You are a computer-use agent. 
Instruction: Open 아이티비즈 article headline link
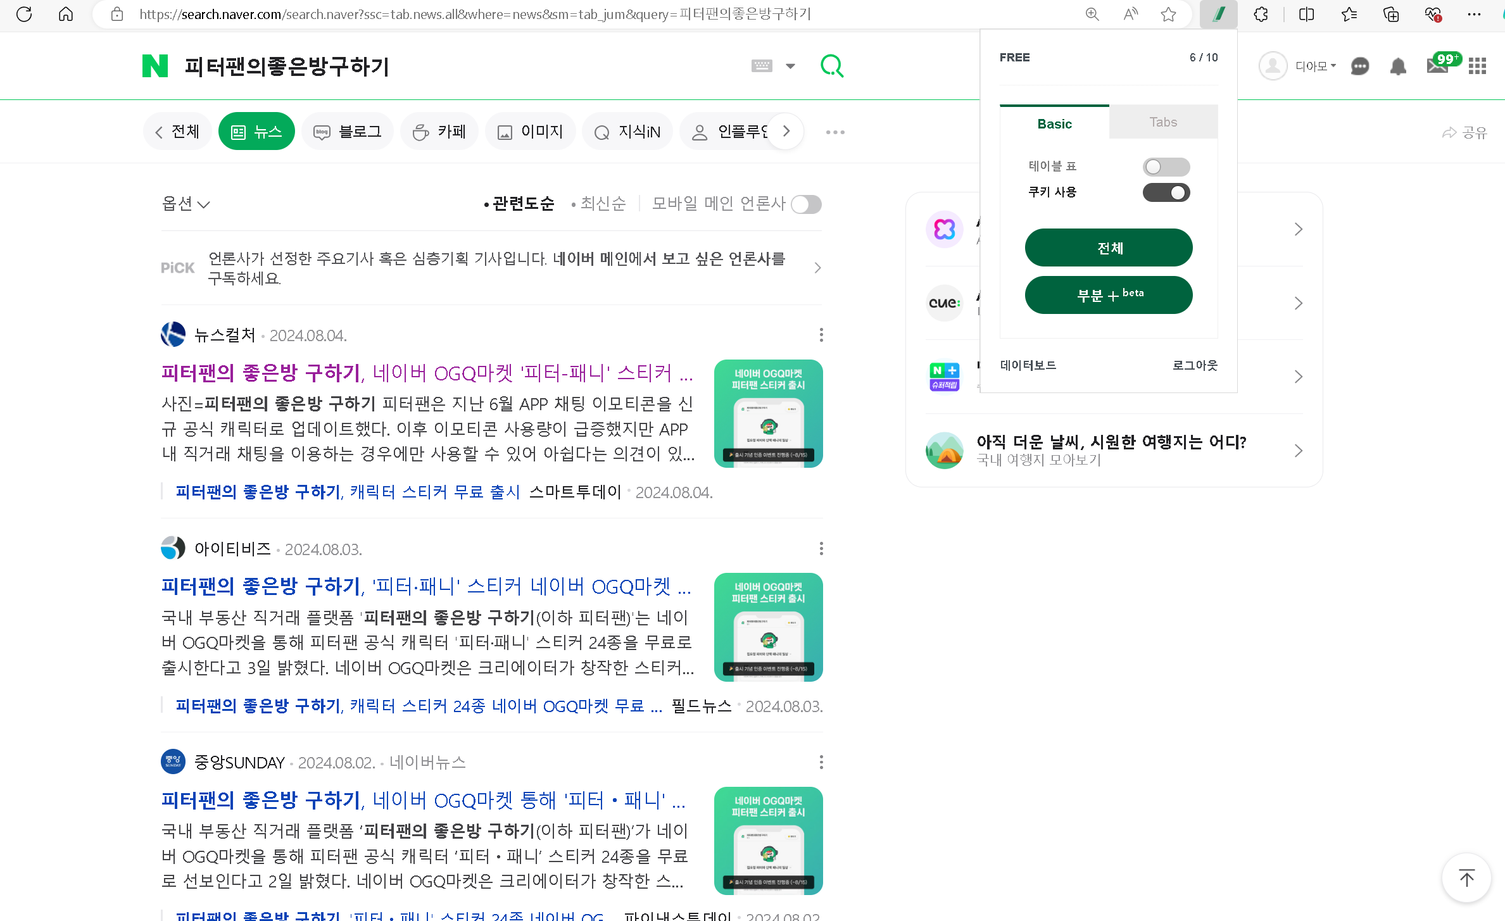(426, 586)
